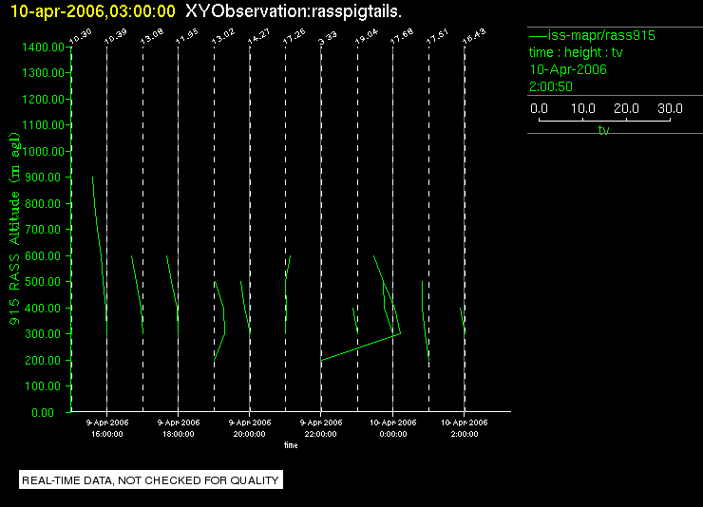
Task: Click the time axis title below plot
Action: coord(291,445)
